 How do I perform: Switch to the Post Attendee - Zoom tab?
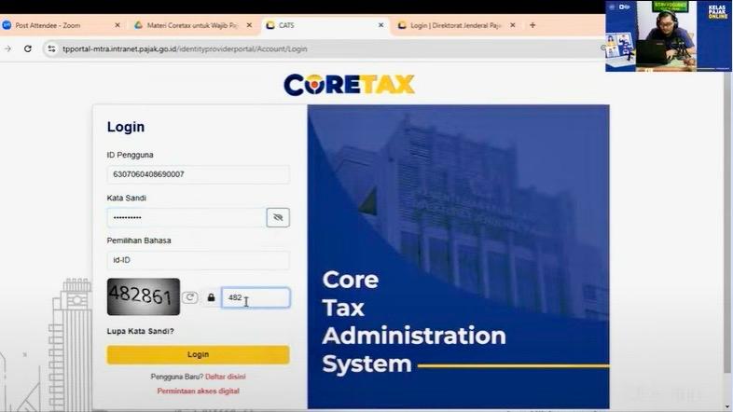[x=56, y=25]
